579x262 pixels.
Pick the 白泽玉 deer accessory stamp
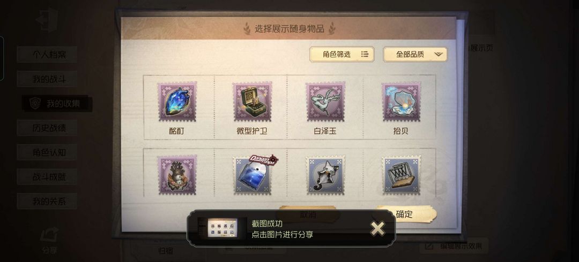(325, 102)
